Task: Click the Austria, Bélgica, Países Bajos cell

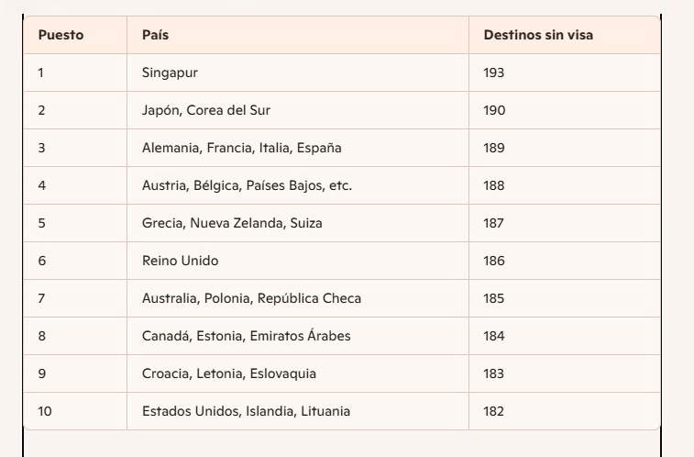Action: [x=298, y=185]
